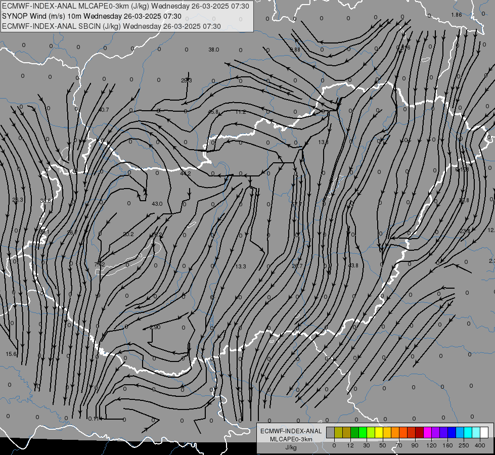The image size is (495, 455).
Task: Choose the orange legend swatch before 70
Action: coord(395,432)
